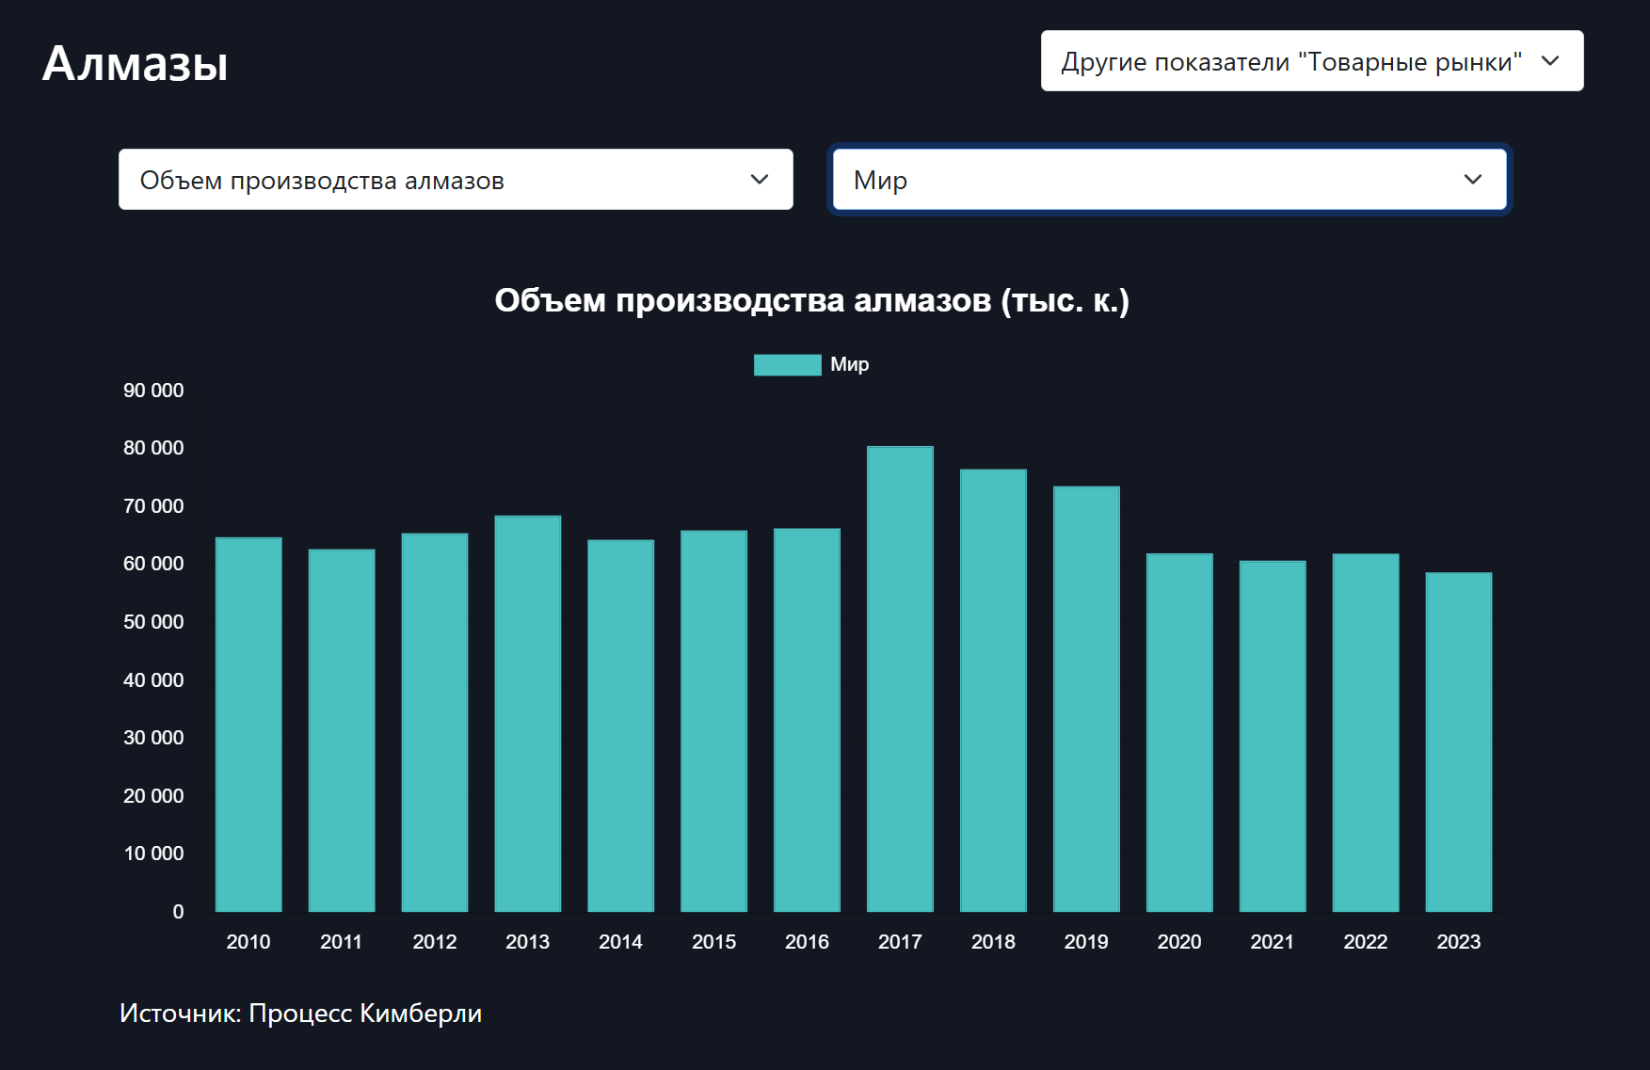Click the 2022 bar in the chart
Screen dimensions: 1650x1070
pos(1366,732)
